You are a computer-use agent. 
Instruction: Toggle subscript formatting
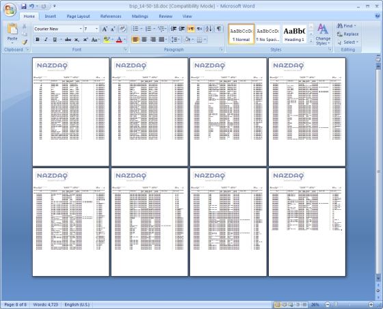tap(77, 39)
